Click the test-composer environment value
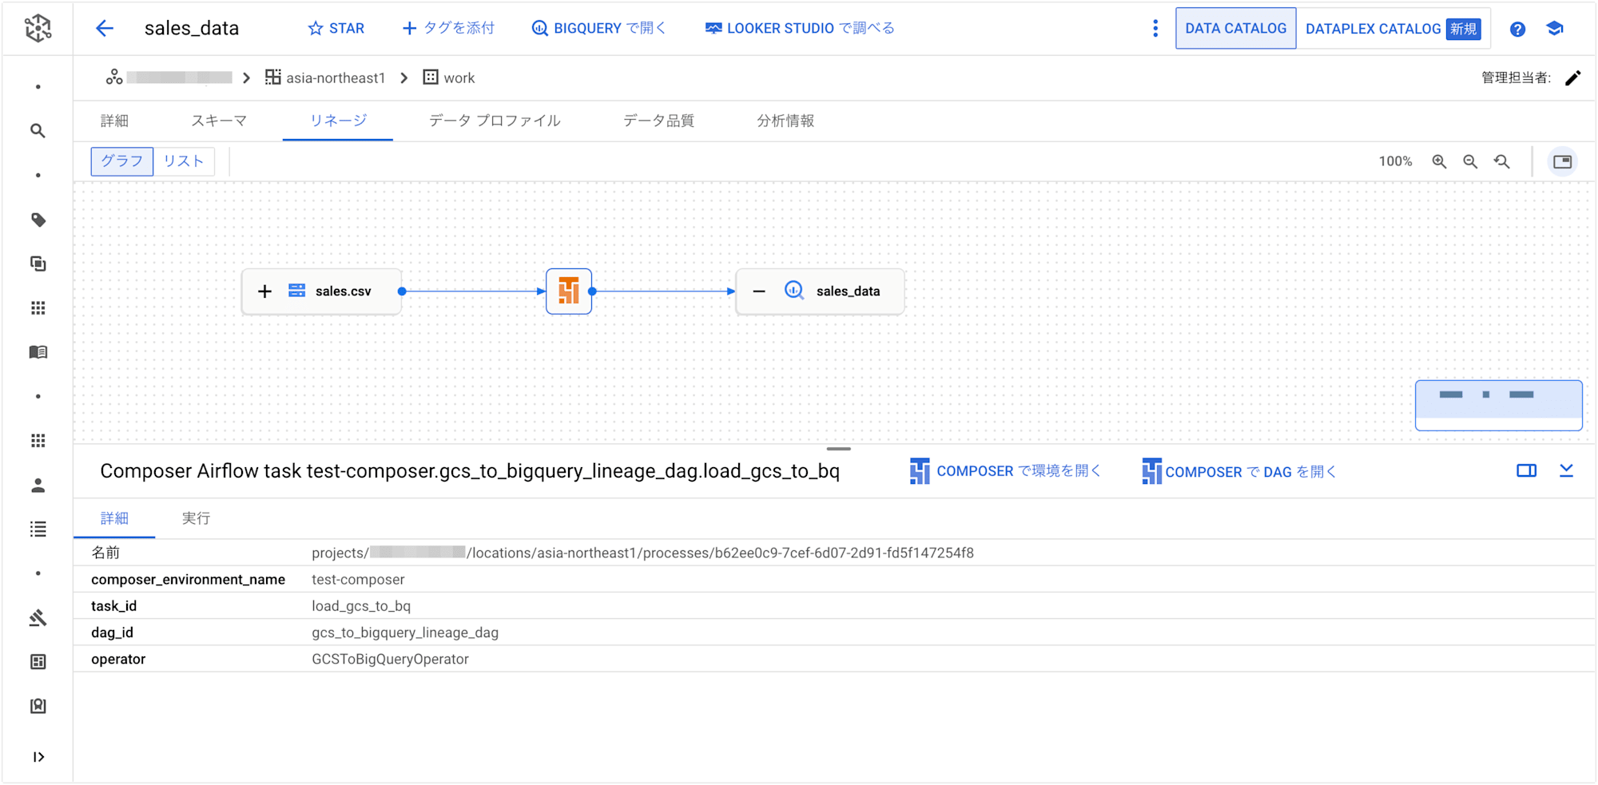The width and height of the screenshot is (1598, 785). pyautogui.click(x=358, y=579)
